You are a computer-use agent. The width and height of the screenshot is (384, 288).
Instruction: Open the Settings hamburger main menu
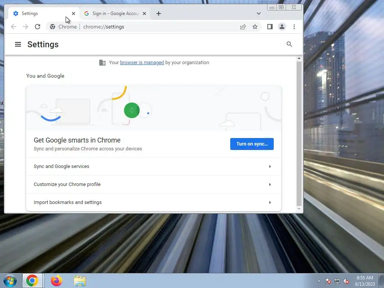18,44
